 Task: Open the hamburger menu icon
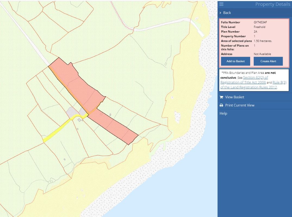point(221,4)
